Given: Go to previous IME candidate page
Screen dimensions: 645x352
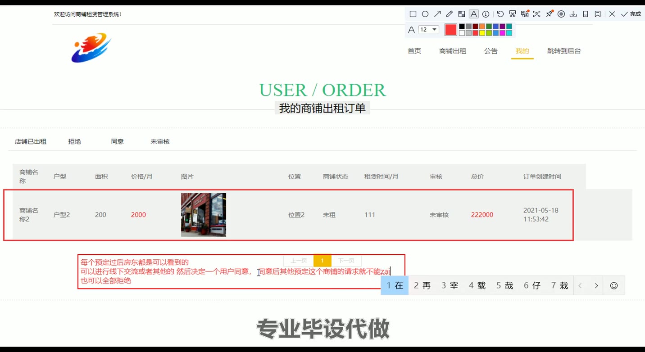Looking at the screenshot, I should click(580, 285).
